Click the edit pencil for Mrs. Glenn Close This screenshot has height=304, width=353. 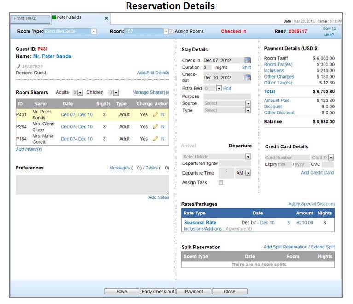point(156,126)
